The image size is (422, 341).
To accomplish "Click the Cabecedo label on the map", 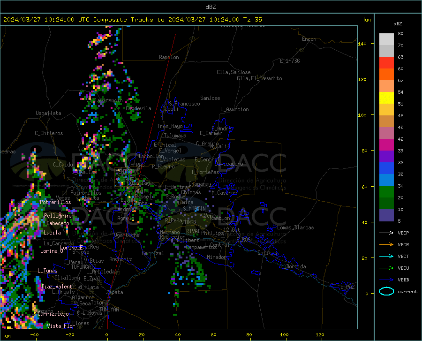I will tap(58, 223).
